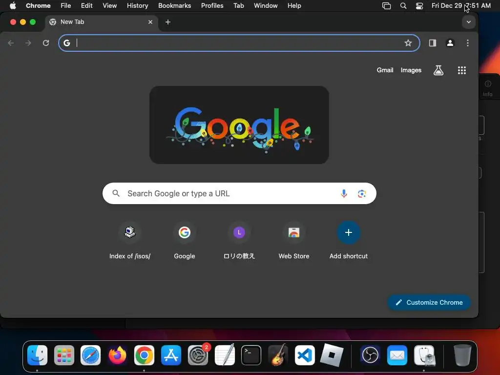Open the Google shortcut tile
Image resolution: width=500 pixels, height=375 pixels.
184,241
